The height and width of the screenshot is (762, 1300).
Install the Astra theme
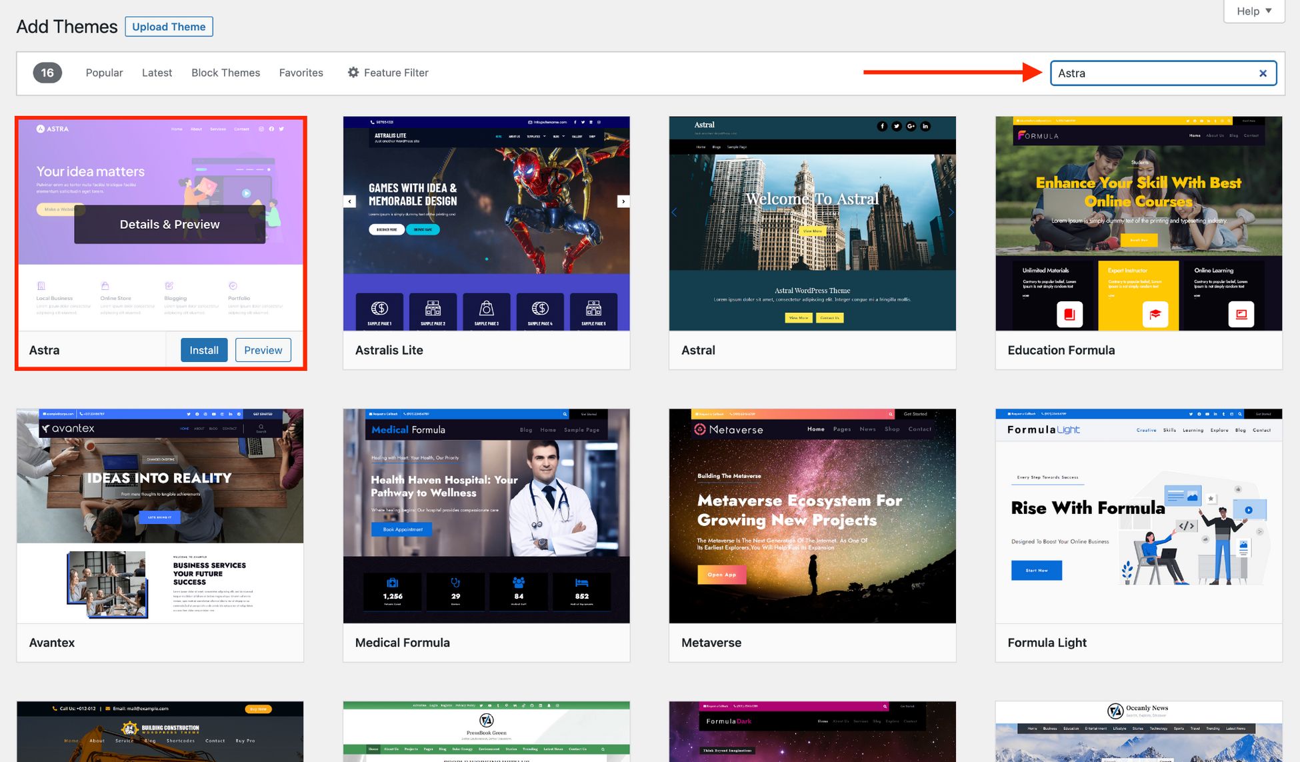[x=203, y=350]
